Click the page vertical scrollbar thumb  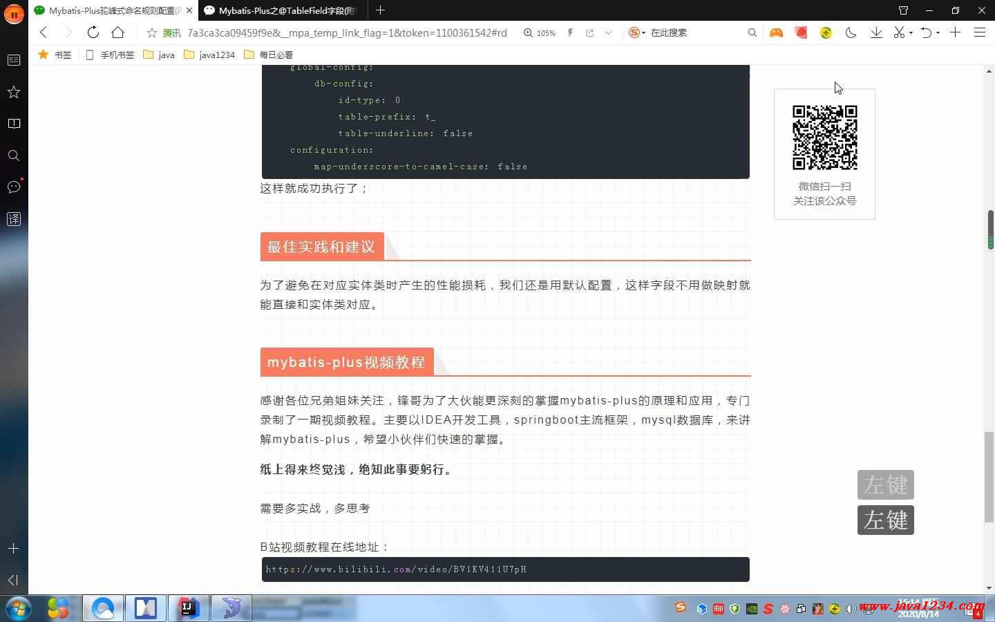989,477
